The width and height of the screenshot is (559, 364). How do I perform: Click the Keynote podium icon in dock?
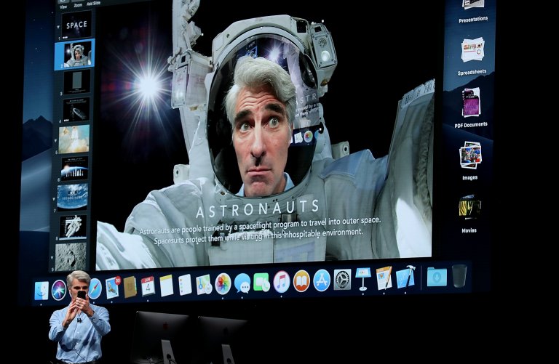pyautogui.click(x=362, y=278)
